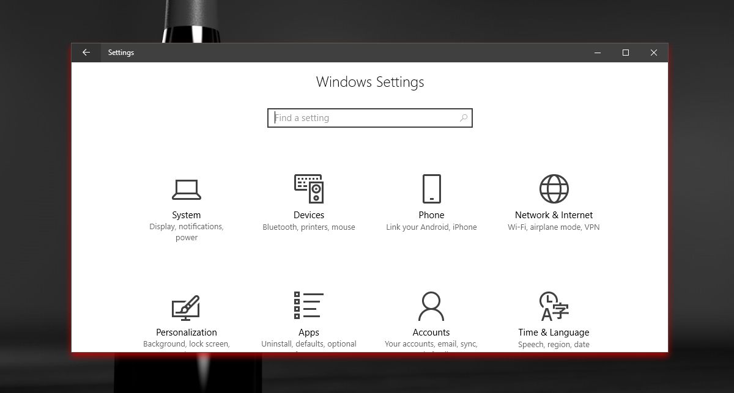The image size is (734, 393).
Task: Minimize the Settings window
Action: pyautogui.click(x=598, y=53)
